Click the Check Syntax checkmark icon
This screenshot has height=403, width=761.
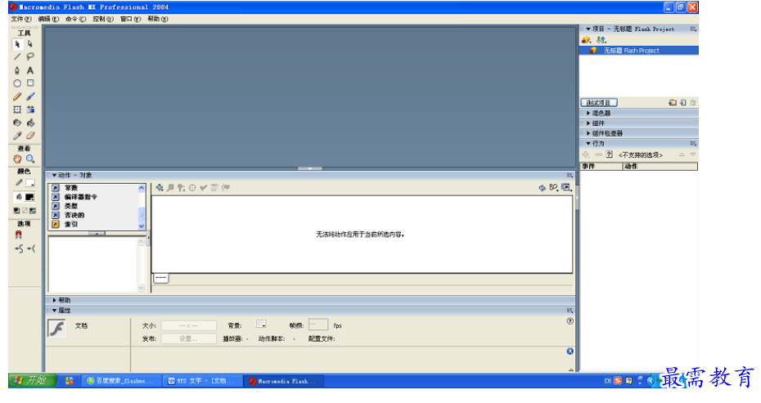tap(204, 188)
